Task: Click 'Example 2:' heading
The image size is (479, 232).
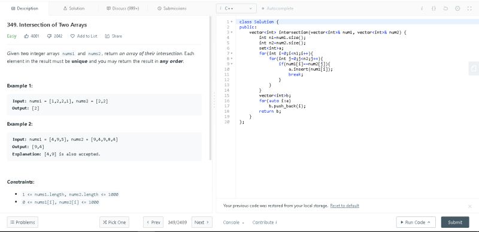Action: click(20, 124)
